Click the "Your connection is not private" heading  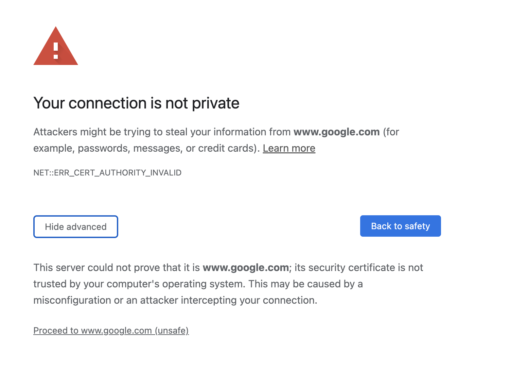pyautogui.click(x=136, y=103)
